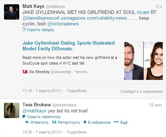166x137 pixels.
Task: Click the conversation speech bubble icon
Action: (x=24, y=116)
